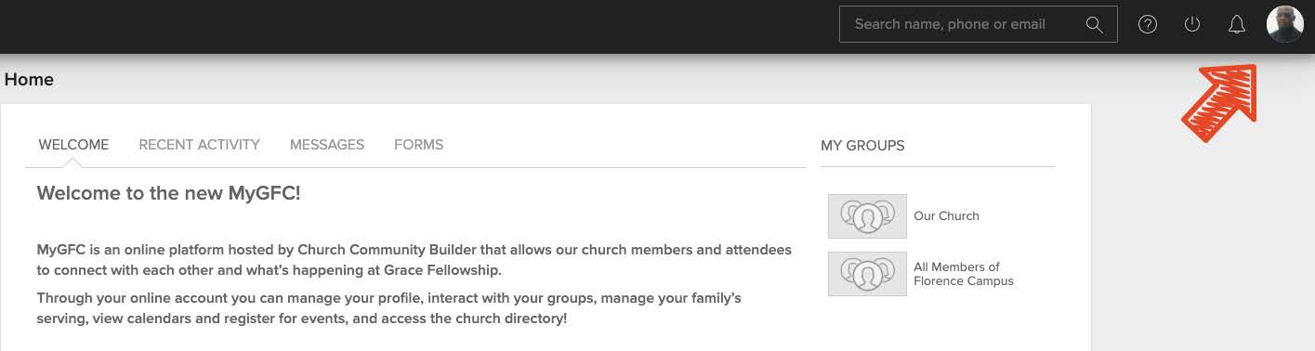Open the Recent Activity tab

pos(199,145)
